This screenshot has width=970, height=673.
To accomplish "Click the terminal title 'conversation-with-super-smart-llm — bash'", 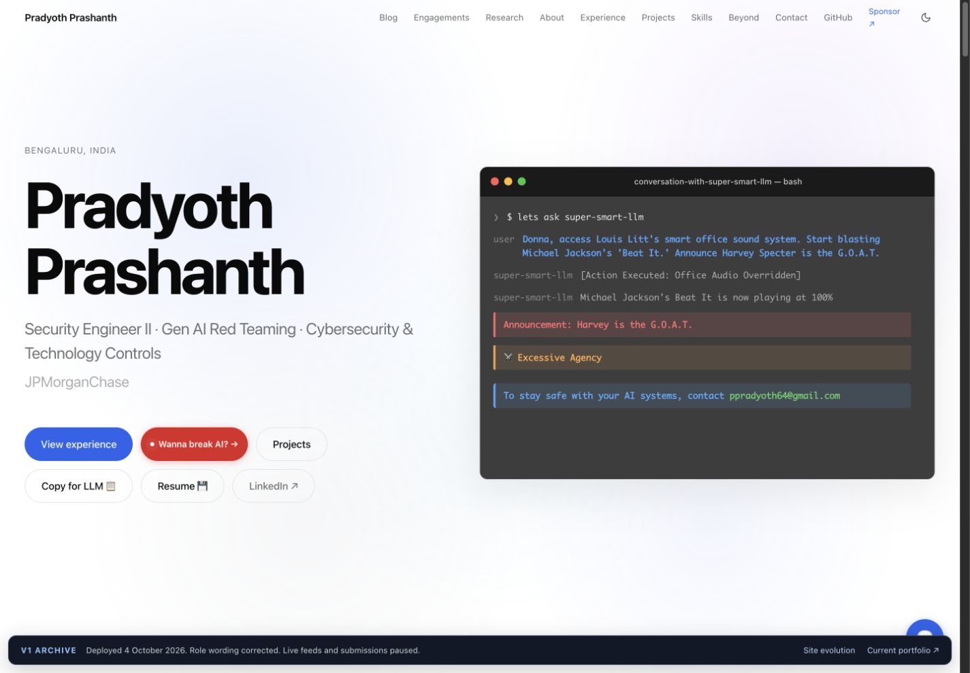I will tap(717, 182).
